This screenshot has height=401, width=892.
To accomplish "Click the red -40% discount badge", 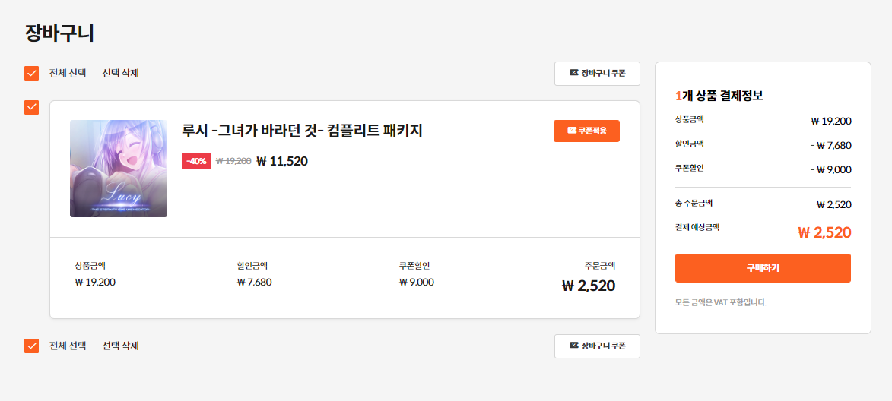I will coord(196,161).
